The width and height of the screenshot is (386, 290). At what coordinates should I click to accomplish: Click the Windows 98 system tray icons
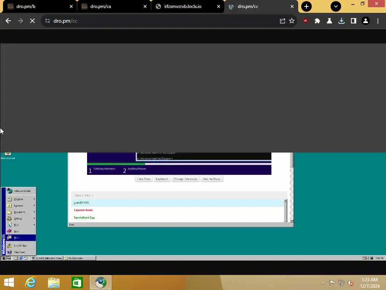pos(368,258)
